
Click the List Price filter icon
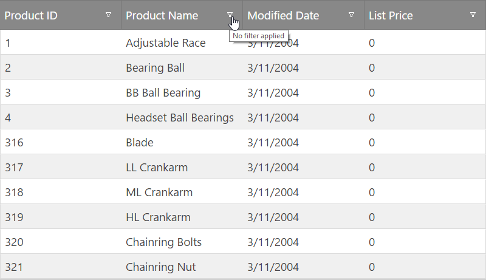click(473, 15)
